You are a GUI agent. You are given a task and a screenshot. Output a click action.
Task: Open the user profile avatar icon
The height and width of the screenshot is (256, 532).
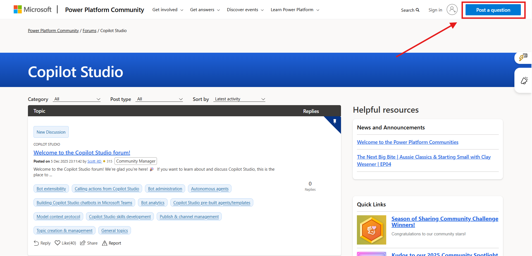tap(452, 9)
